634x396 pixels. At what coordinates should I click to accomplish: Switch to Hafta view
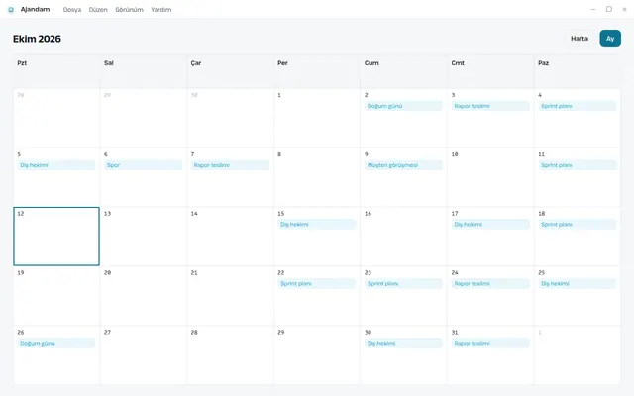[580, 39]
